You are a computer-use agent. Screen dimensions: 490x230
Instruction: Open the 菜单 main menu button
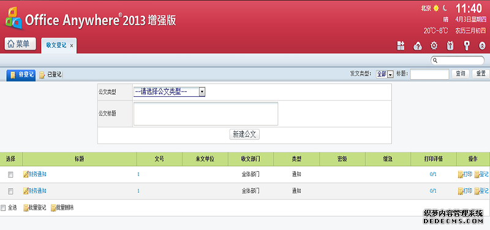click(20, 44)
